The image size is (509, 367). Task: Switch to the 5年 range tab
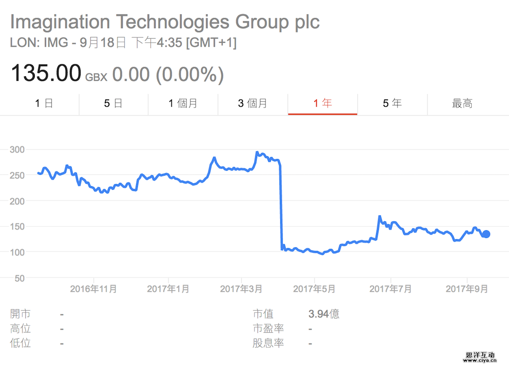(392, 103)
